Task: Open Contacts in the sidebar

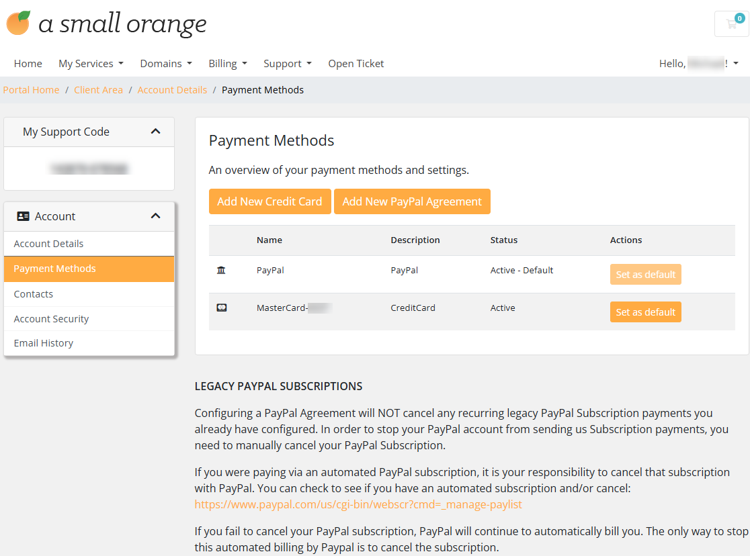Action: pyautogui.click(x=89, y=294)
